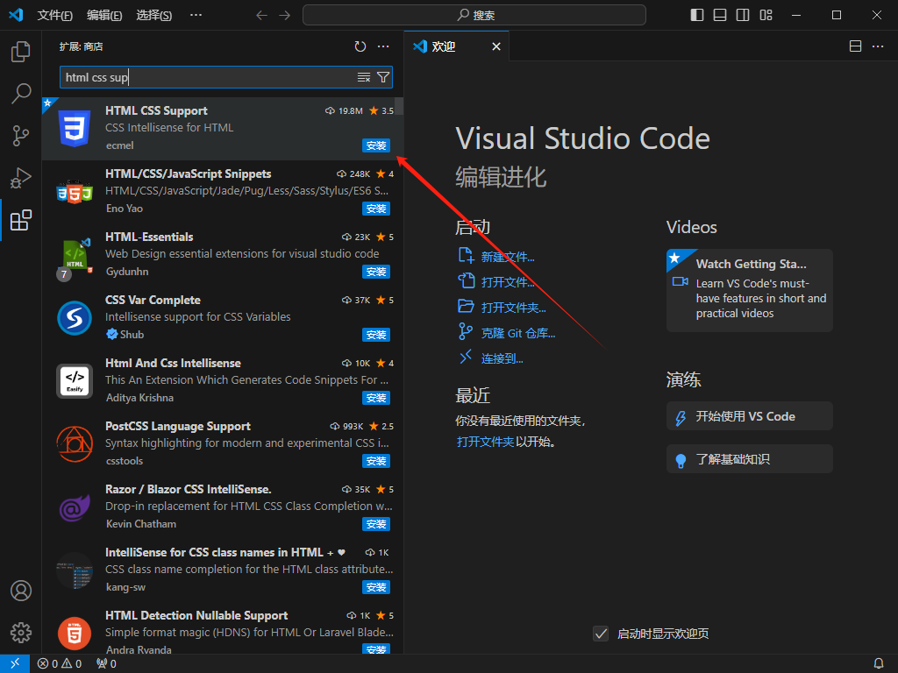
Task: Install HTML CSS Support extension
Action: coord(376,145)
